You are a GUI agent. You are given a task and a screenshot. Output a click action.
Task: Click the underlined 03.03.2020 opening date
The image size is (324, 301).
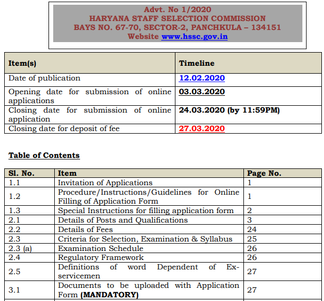click(202, 92)
